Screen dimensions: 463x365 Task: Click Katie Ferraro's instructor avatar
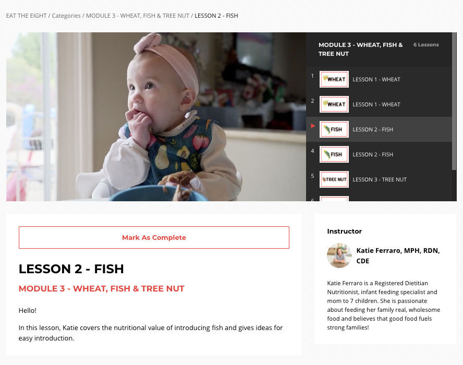[x=339, y=256]
